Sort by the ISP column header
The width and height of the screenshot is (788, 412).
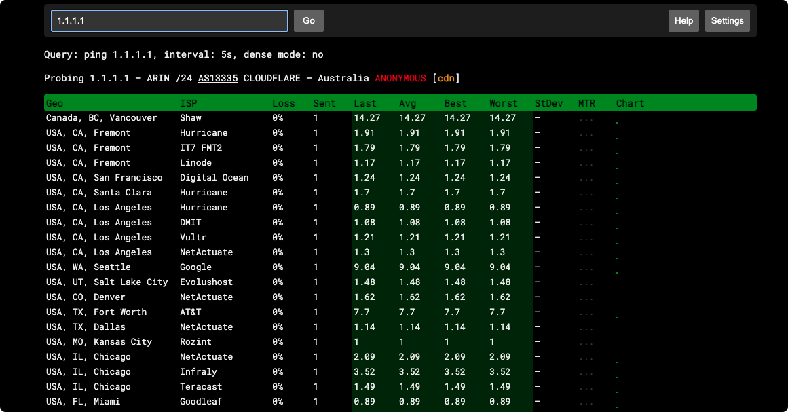(x=188, y=103)
